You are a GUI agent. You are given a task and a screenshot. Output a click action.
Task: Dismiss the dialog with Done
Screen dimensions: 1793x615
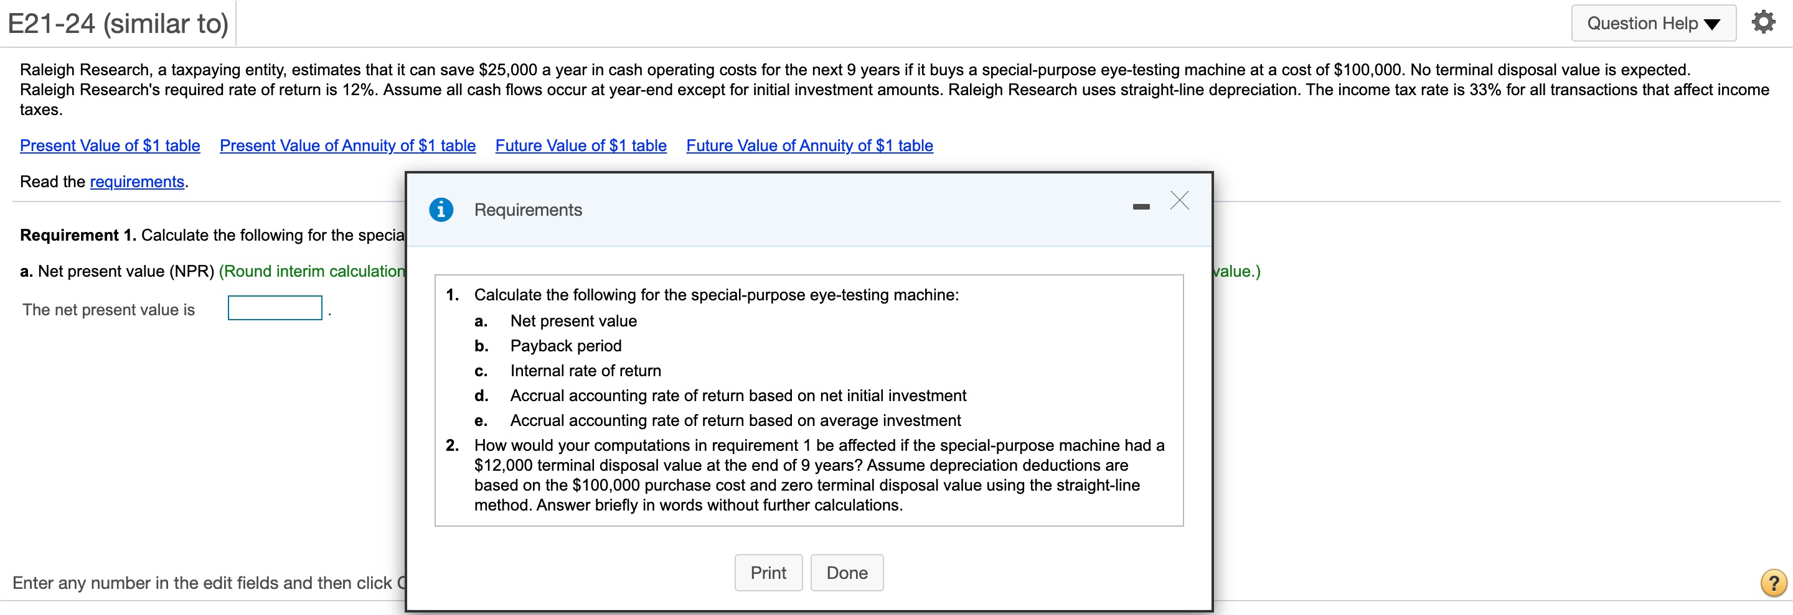847,572
